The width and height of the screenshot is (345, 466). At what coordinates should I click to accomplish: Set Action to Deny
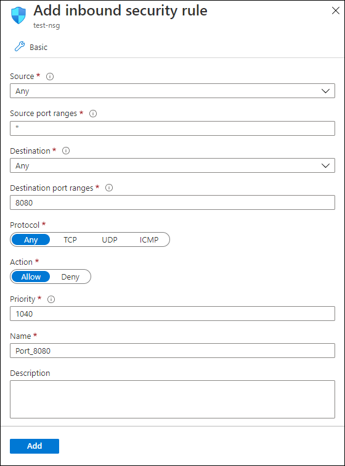click(70, 277)
